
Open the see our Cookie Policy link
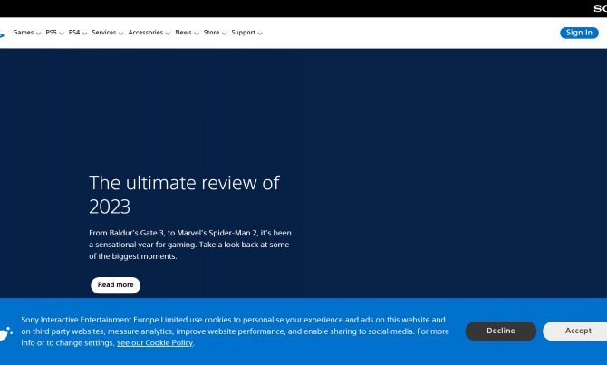point(155,343)
